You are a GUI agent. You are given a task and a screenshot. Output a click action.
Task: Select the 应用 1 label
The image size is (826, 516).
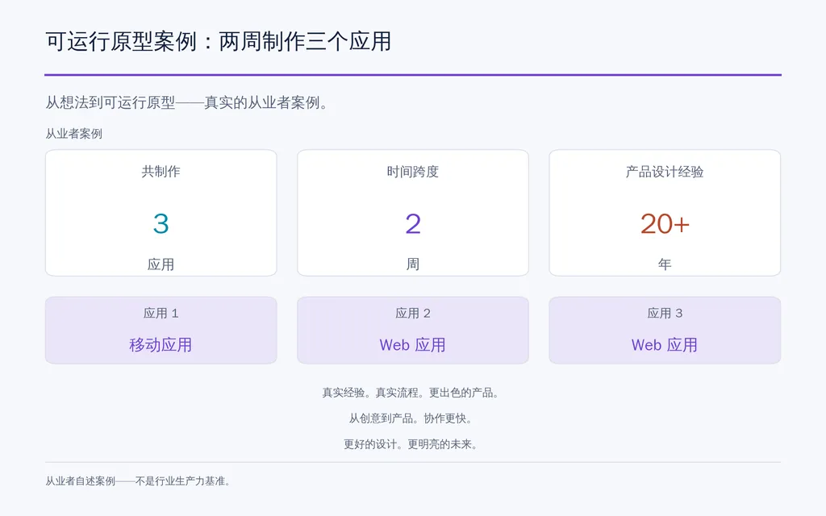click(x=161, y=314)
